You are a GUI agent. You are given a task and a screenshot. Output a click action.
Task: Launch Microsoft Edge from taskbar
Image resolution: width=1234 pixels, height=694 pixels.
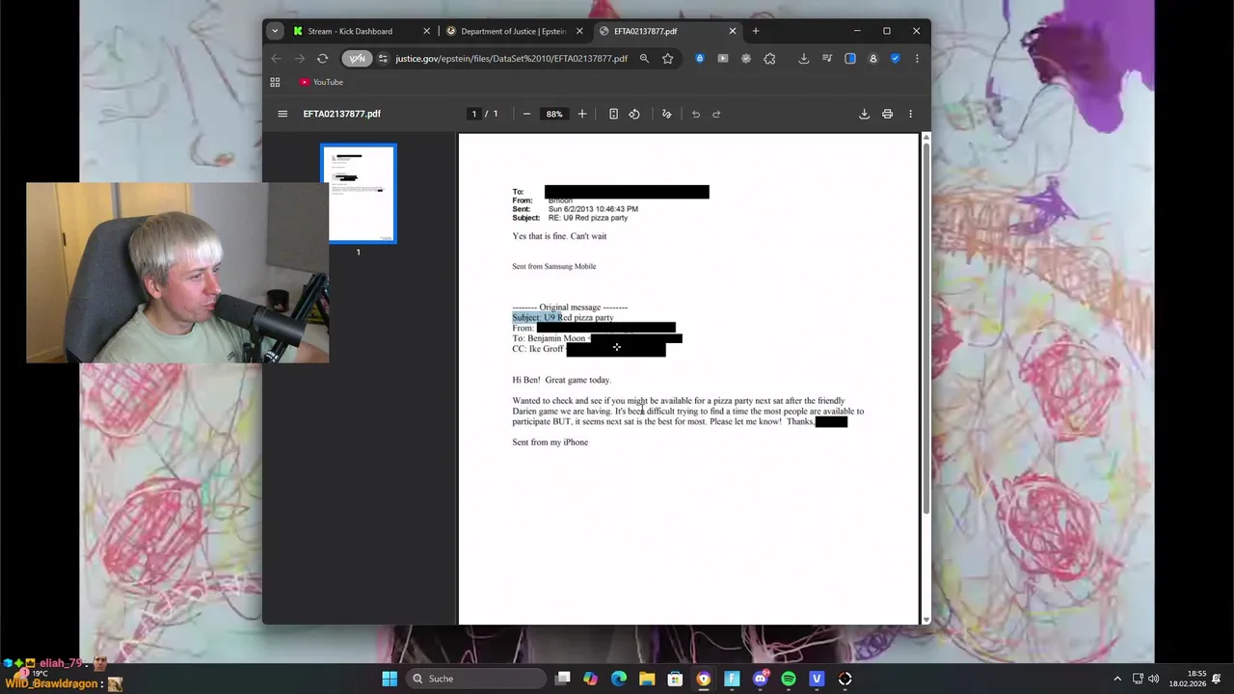click(x=619, y=679)
